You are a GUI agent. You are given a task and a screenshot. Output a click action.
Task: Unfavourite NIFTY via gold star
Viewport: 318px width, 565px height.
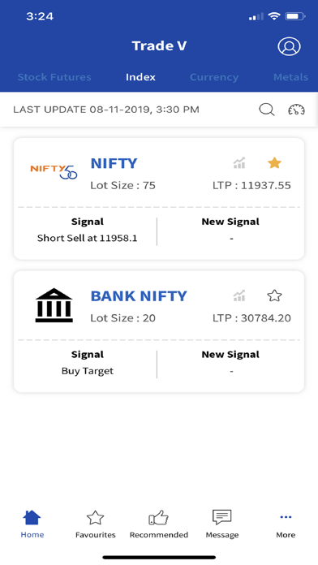pyautogui.click(x=274, y=163)
